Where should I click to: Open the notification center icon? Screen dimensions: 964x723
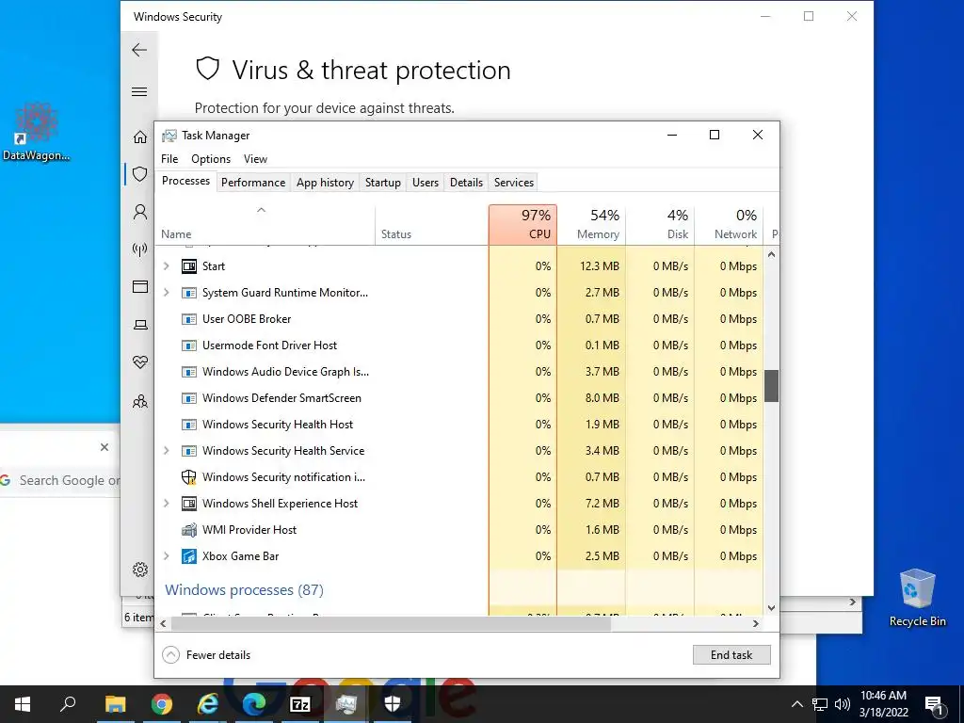(x=934, y=705)
